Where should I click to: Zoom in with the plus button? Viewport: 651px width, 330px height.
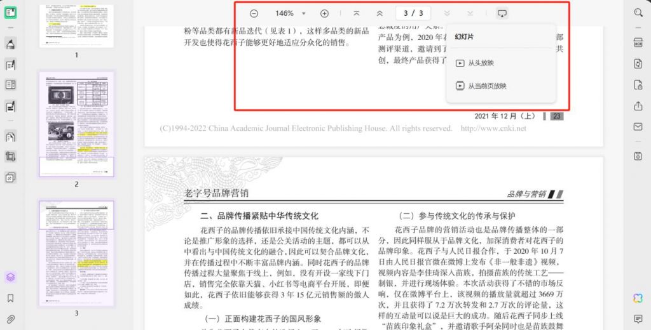[324, 13]
